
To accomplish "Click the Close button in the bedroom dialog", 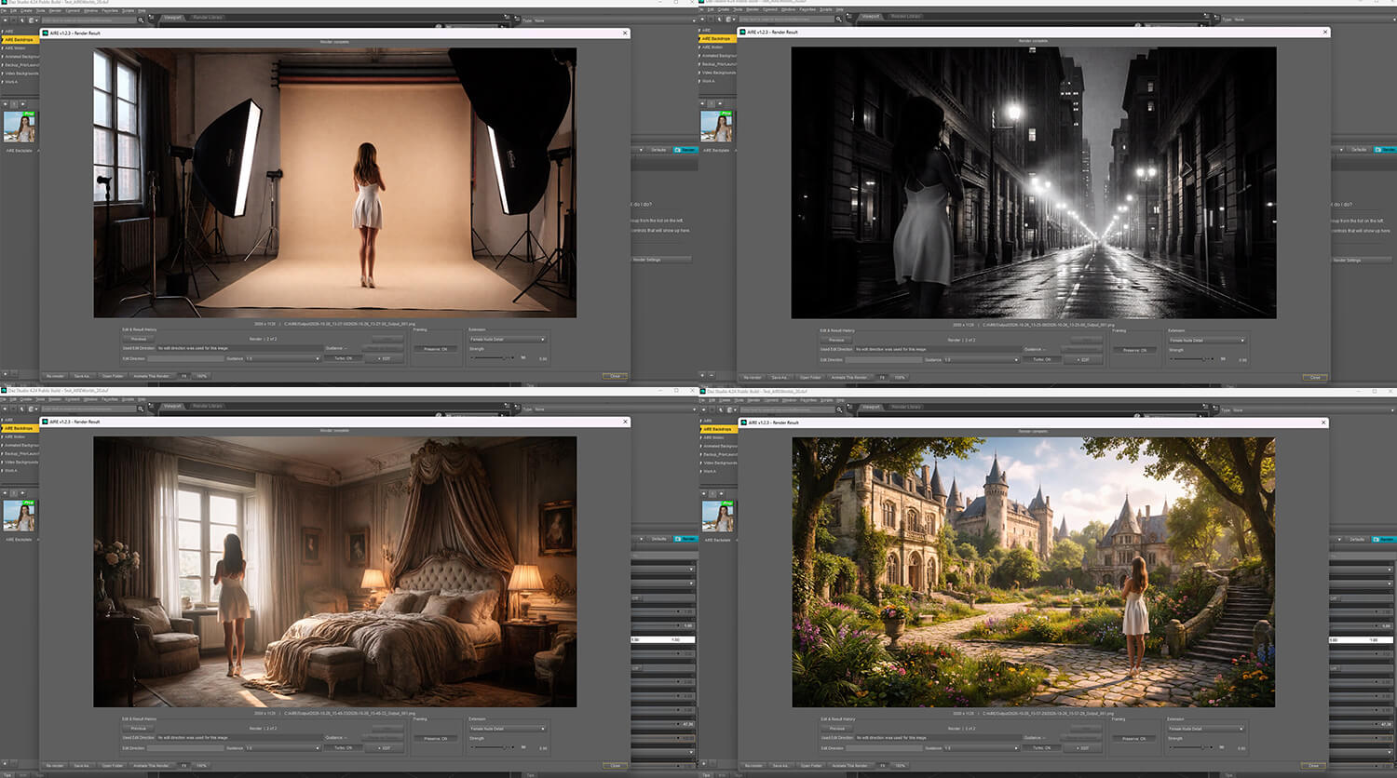I will point(615,765).
